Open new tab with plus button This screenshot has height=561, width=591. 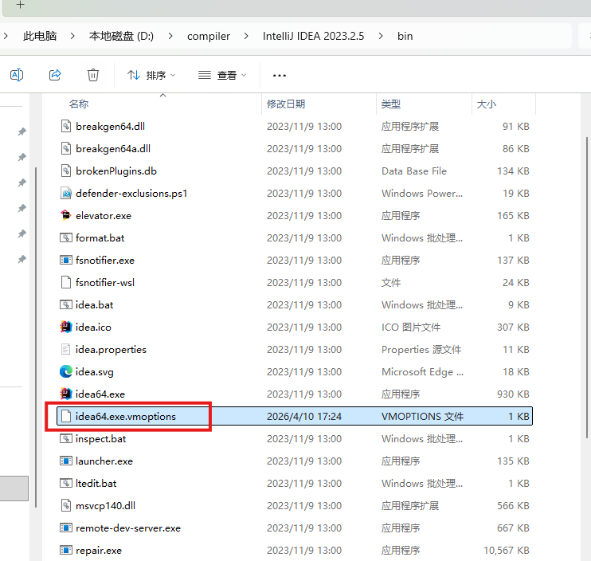[x=21, y=5]
